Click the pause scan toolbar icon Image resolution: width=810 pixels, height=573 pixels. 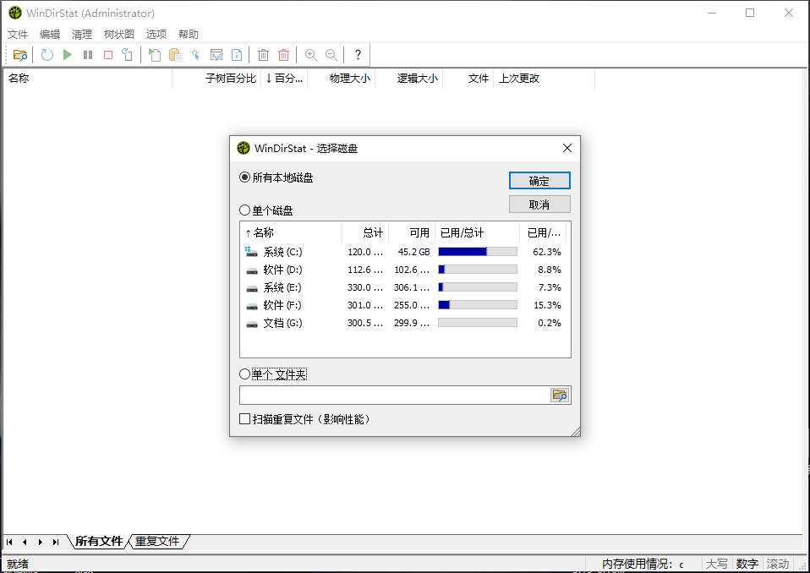[x=88, y=55]
